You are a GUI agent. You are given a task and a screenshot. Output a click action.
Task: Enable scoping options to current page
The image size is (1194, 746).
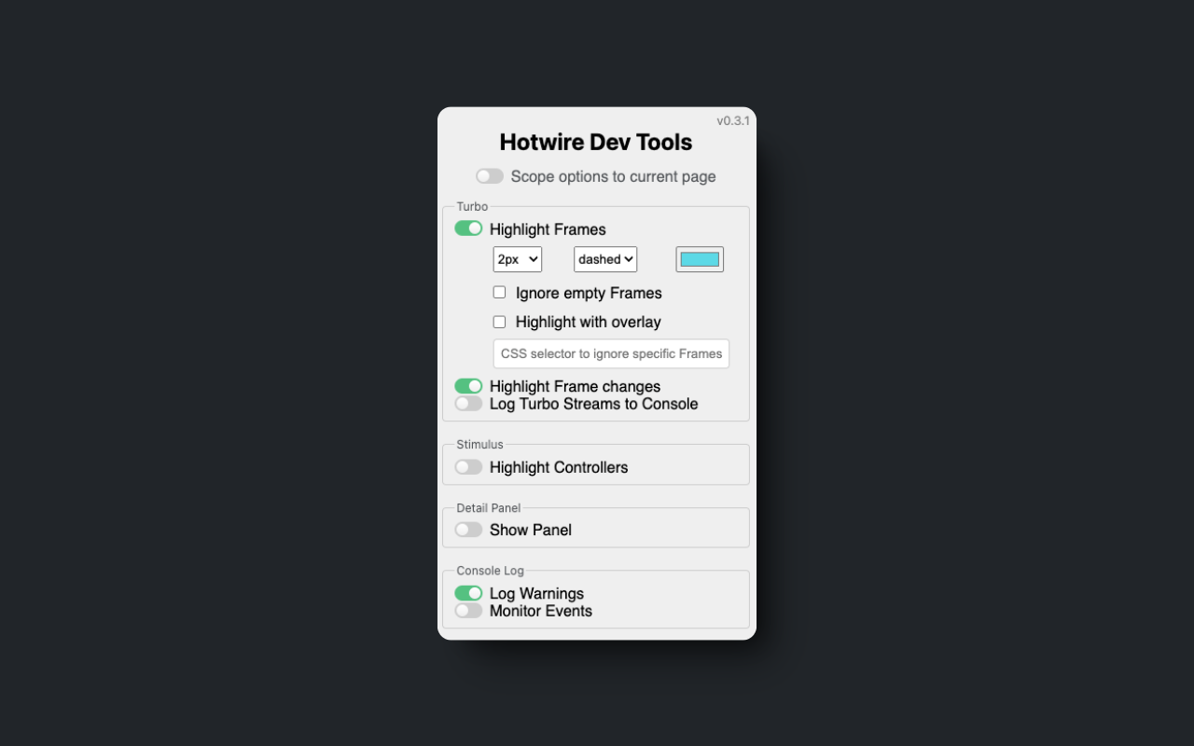pyautogui.click(x=490, y=175)
